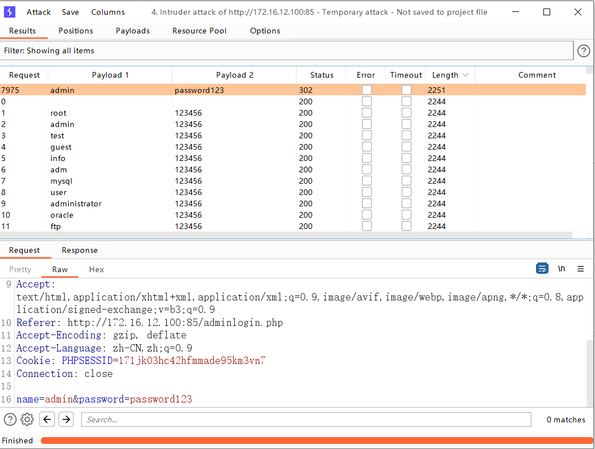
Task: Open search settings gear icon
Action: tap(27, 420)
